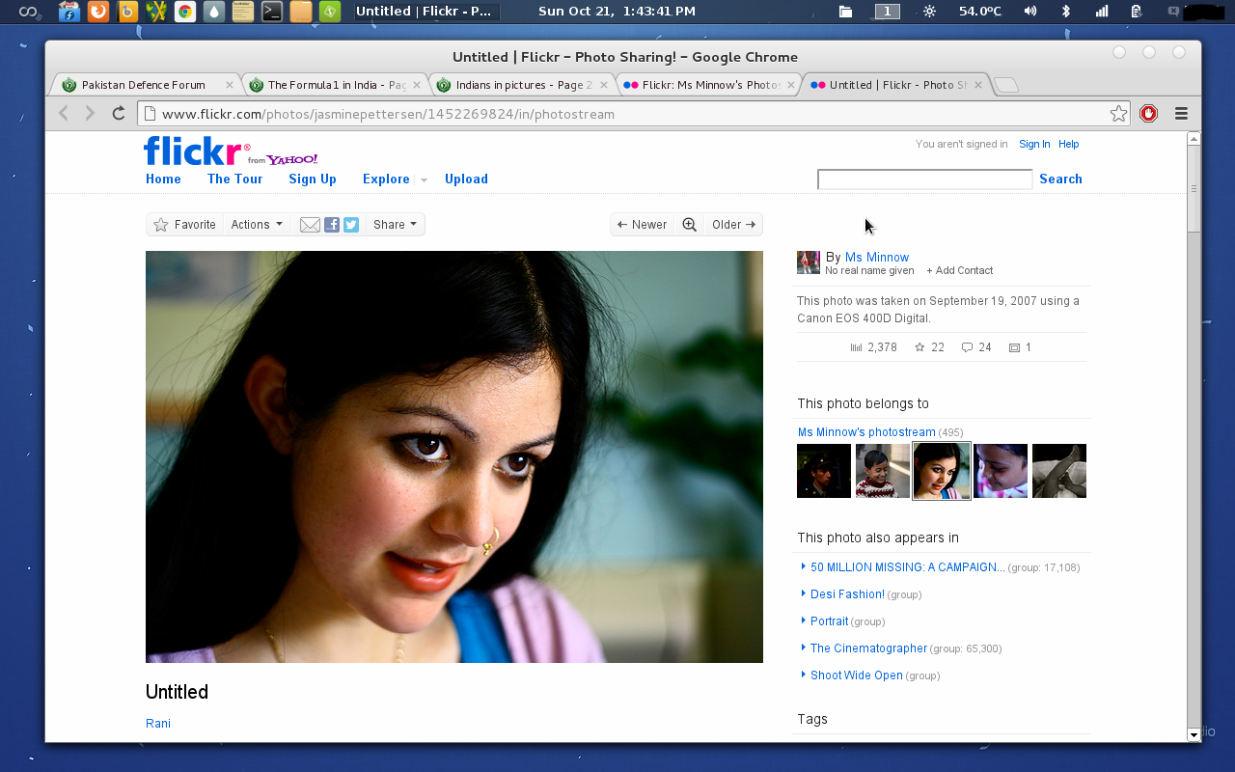Go back with browser back arrow
Screen dimensions: 1235x772
(64, 114)
